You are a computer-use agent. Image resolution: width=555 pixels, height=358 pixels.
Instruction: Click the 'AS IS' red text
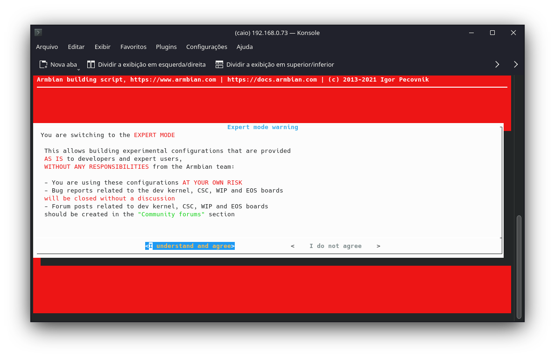[x=54, y=159]
